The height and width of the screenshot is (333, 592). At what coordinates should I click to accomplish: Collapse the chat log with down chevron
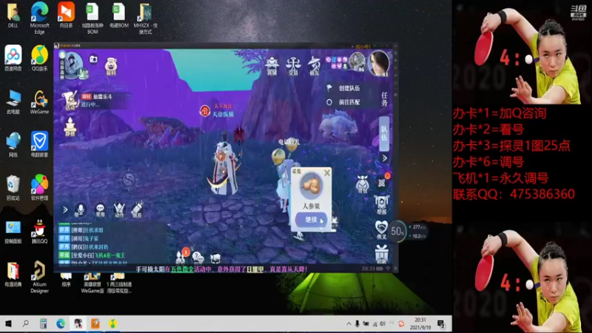tap(169, 224)
